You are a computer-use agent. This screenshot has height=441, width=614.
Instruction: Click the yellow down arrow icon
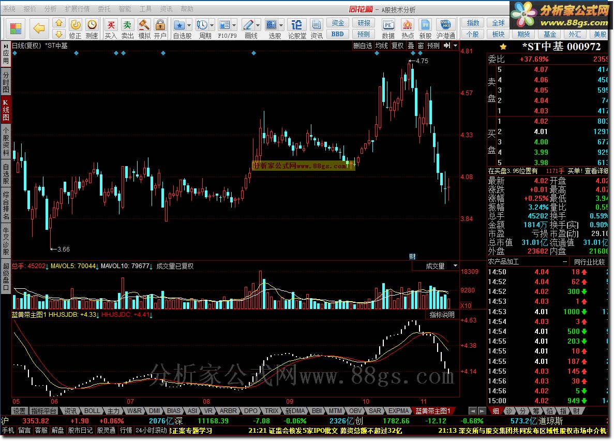pyautogui.click(x=59, y=34)
